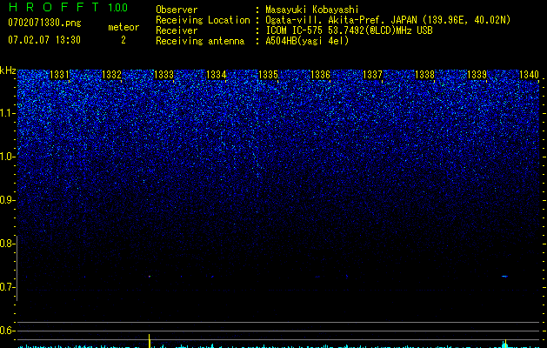Select the file name 0702071330.png

[x=44, y=23]
